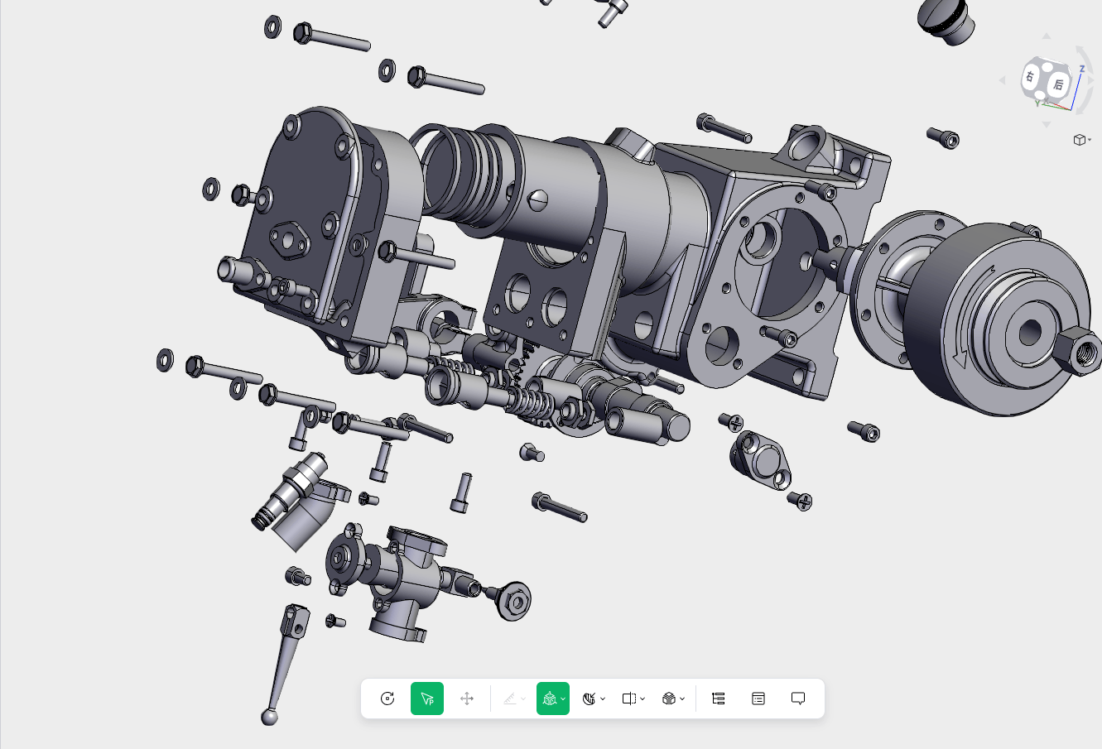The width and height of the screenshot is (1102, 749).
Task: Open the comment speech bubble tool
Action: pyautogui.click(x=798, y=699)
